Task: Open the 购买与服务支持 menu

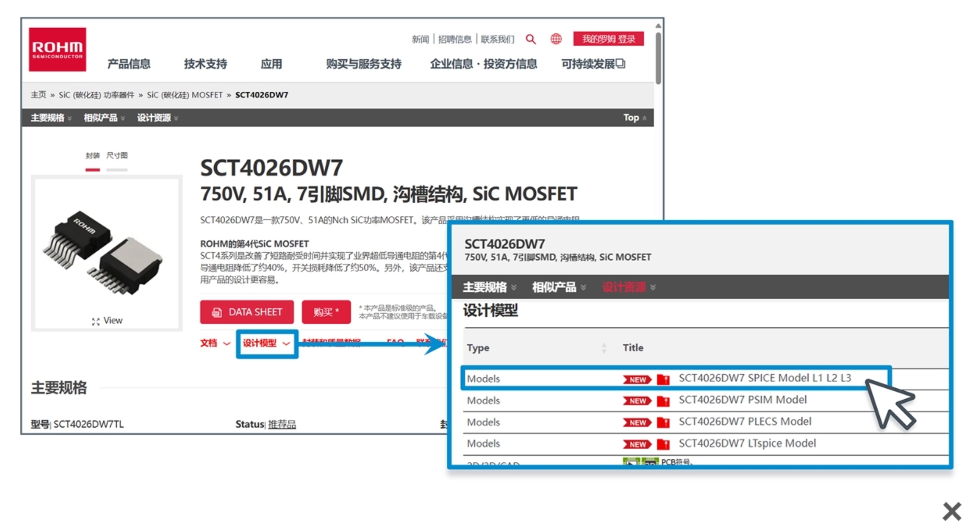Action: tap(363, 64)
